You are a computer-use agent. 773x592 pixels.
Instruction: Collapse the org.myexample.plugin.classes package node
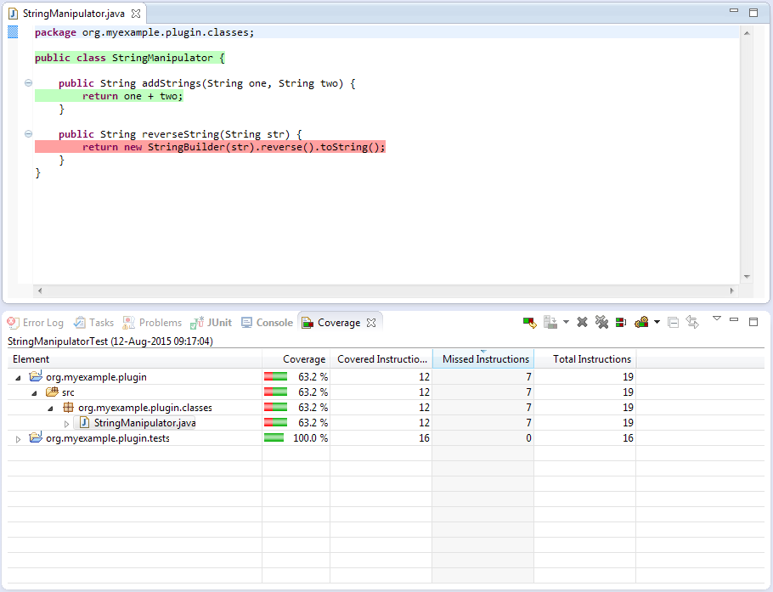coord(51,409)
